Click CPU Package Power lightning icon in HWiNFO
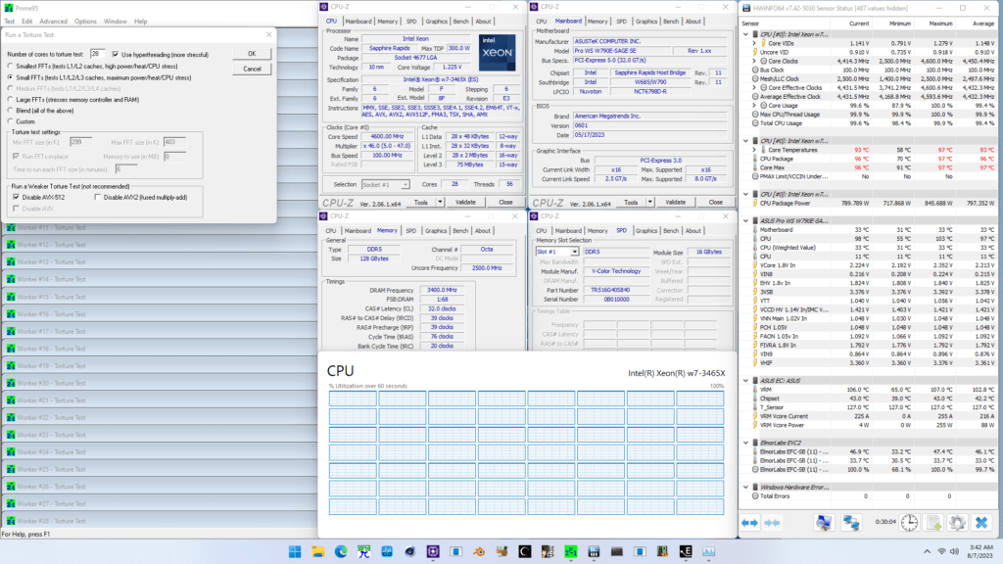Image resolution: width=1003 pixels, height=564 pixels. pyautogui.click(x=755, y=204)
